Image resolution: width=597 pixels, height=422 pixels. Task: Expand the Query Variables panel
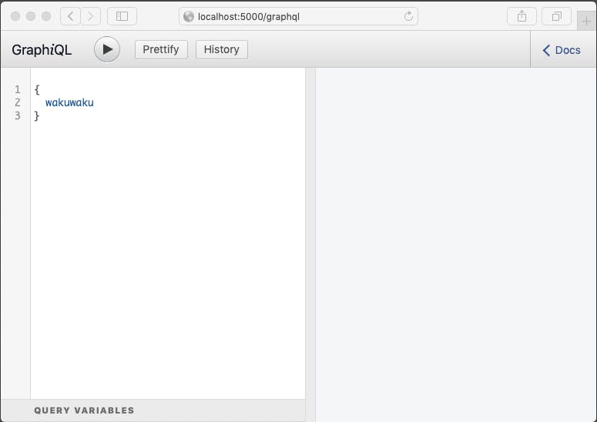coord(84,410)
